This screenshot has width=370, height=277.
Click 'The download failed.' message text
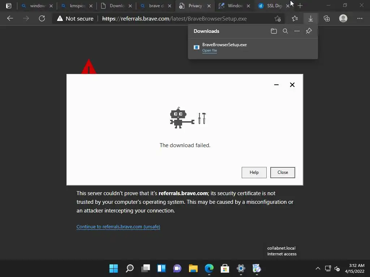coord(185,145)
